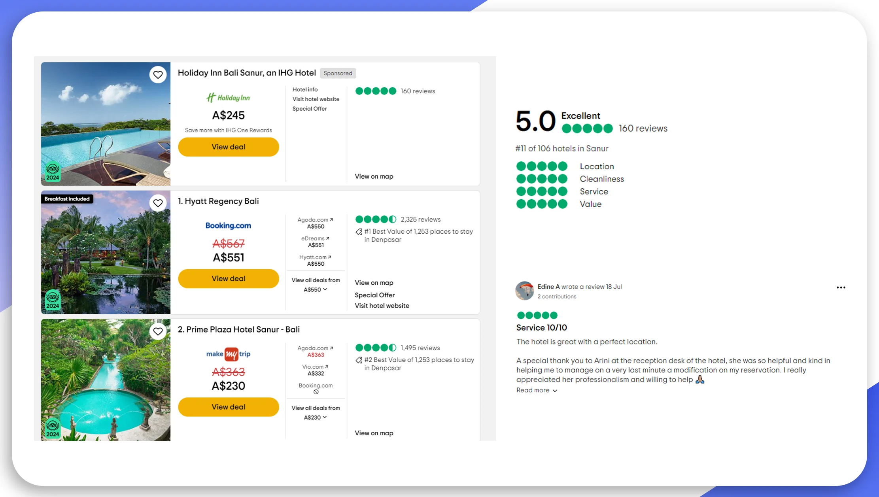Viewport: 879px width, 497px height.
Task: Expand View all deals from A$230
Action: [x=316, y=413]
